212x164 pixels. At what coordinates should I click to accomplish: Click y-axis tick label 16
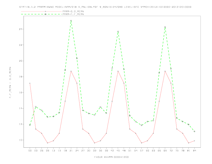pyautogui.click(x=21, y=92)
